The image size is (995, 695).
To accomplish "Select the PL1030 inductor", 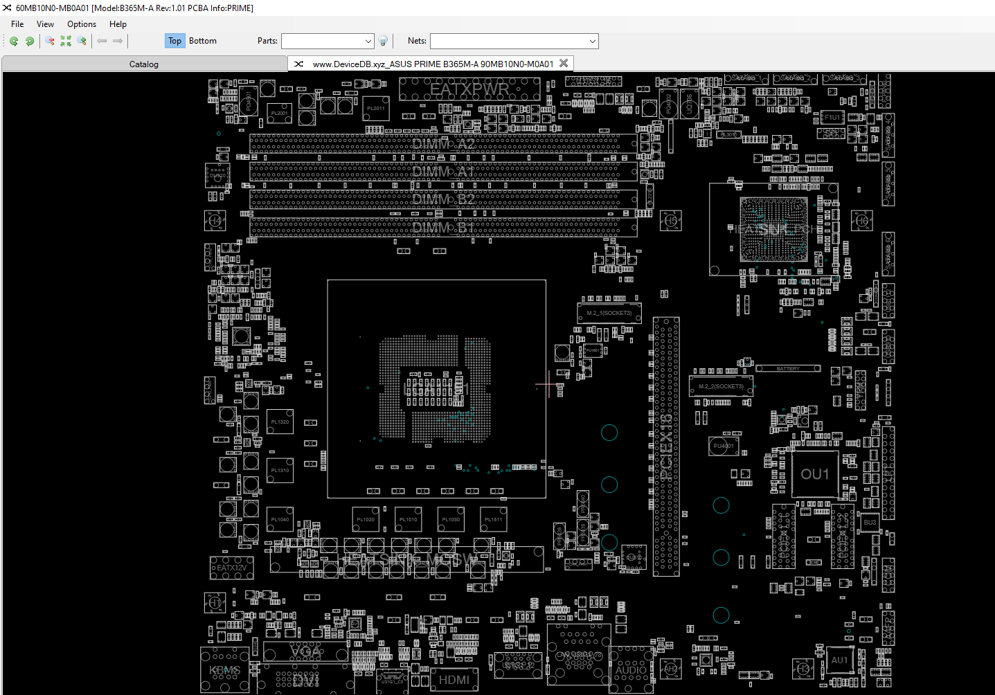I will 451,519.
